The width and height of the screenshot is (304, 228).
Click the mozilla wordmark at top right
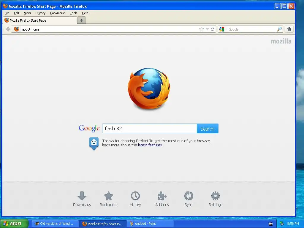click(x=281, y=41)
